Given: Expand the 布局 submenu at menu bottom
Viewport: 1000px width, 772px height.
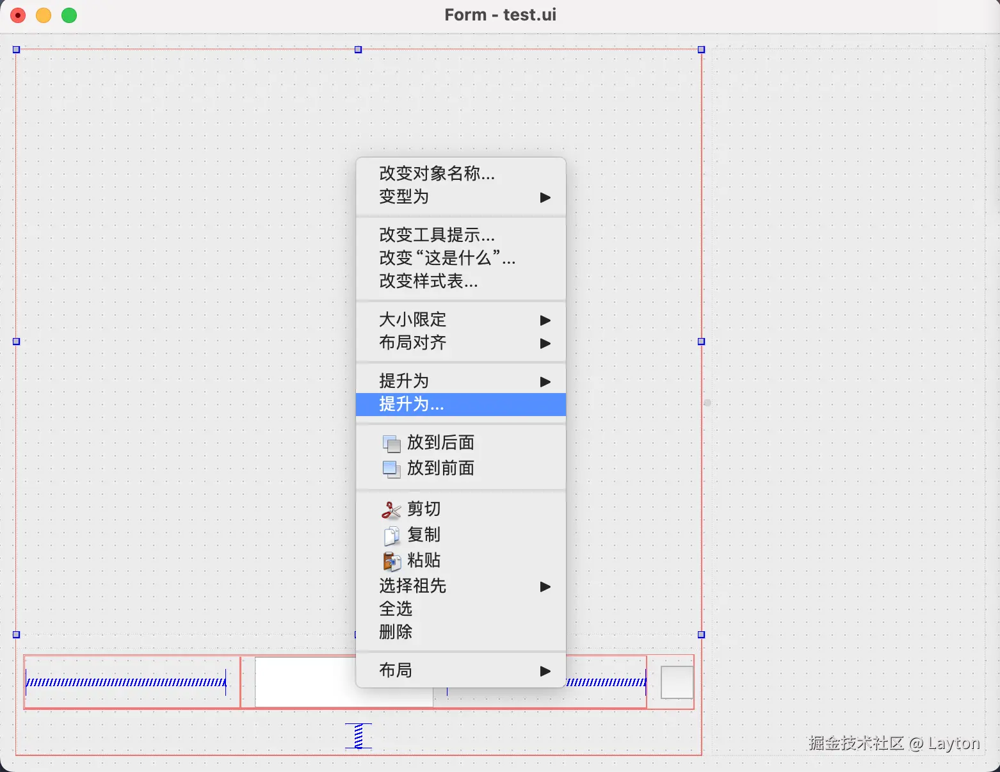Looking at the screenshot, I should point(545,671).
